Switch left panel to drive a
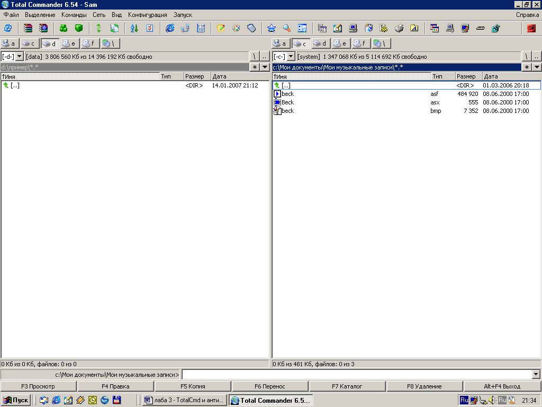542x407 pixels. [x=10, y=43]
